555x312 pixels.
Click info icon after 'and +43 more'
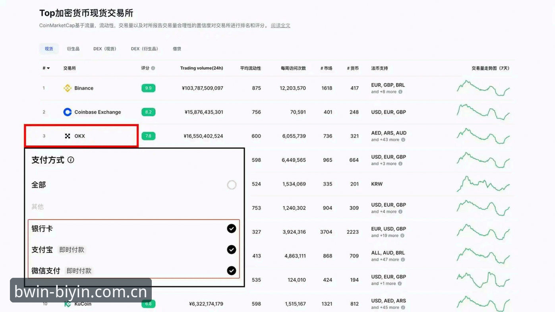click(403, 140)
